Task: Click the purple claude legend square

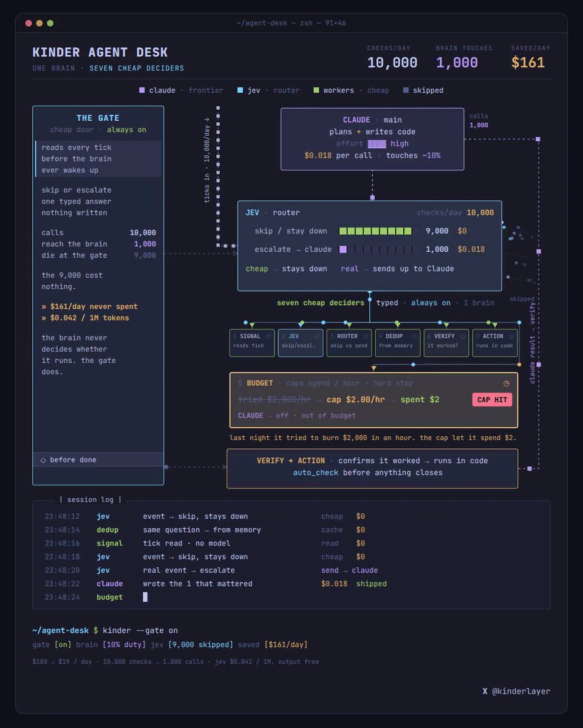Action: (142, 90)
